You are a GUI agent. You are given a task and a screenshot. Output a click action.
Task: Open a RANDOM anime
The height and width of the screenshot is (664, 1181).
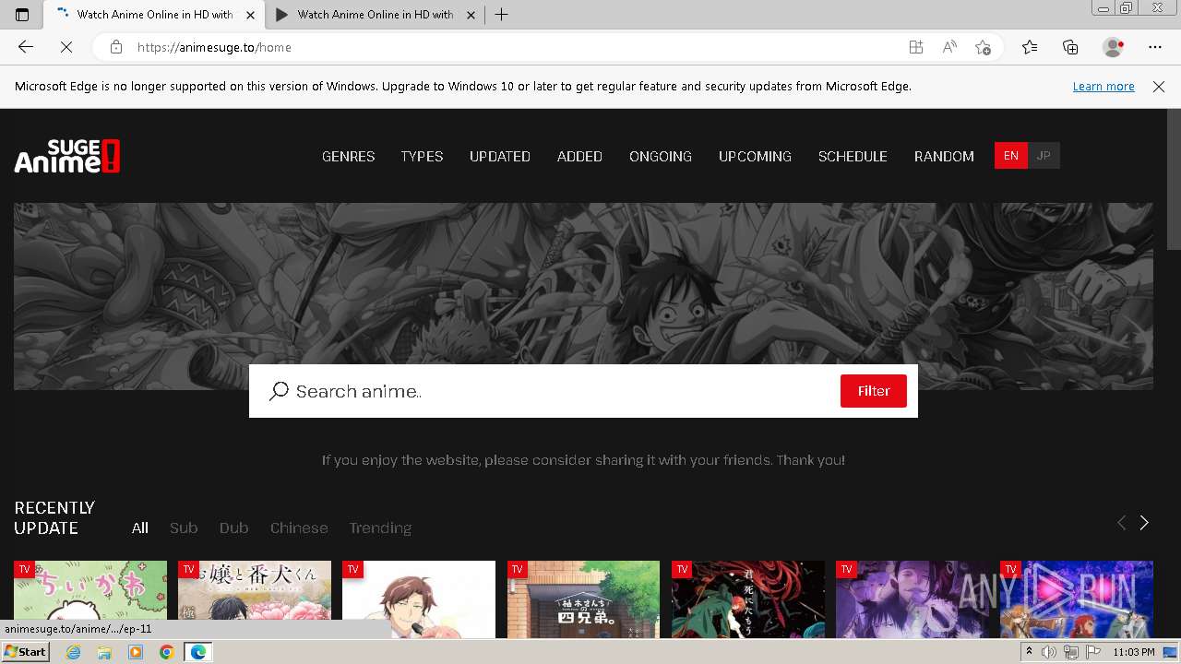944,157
